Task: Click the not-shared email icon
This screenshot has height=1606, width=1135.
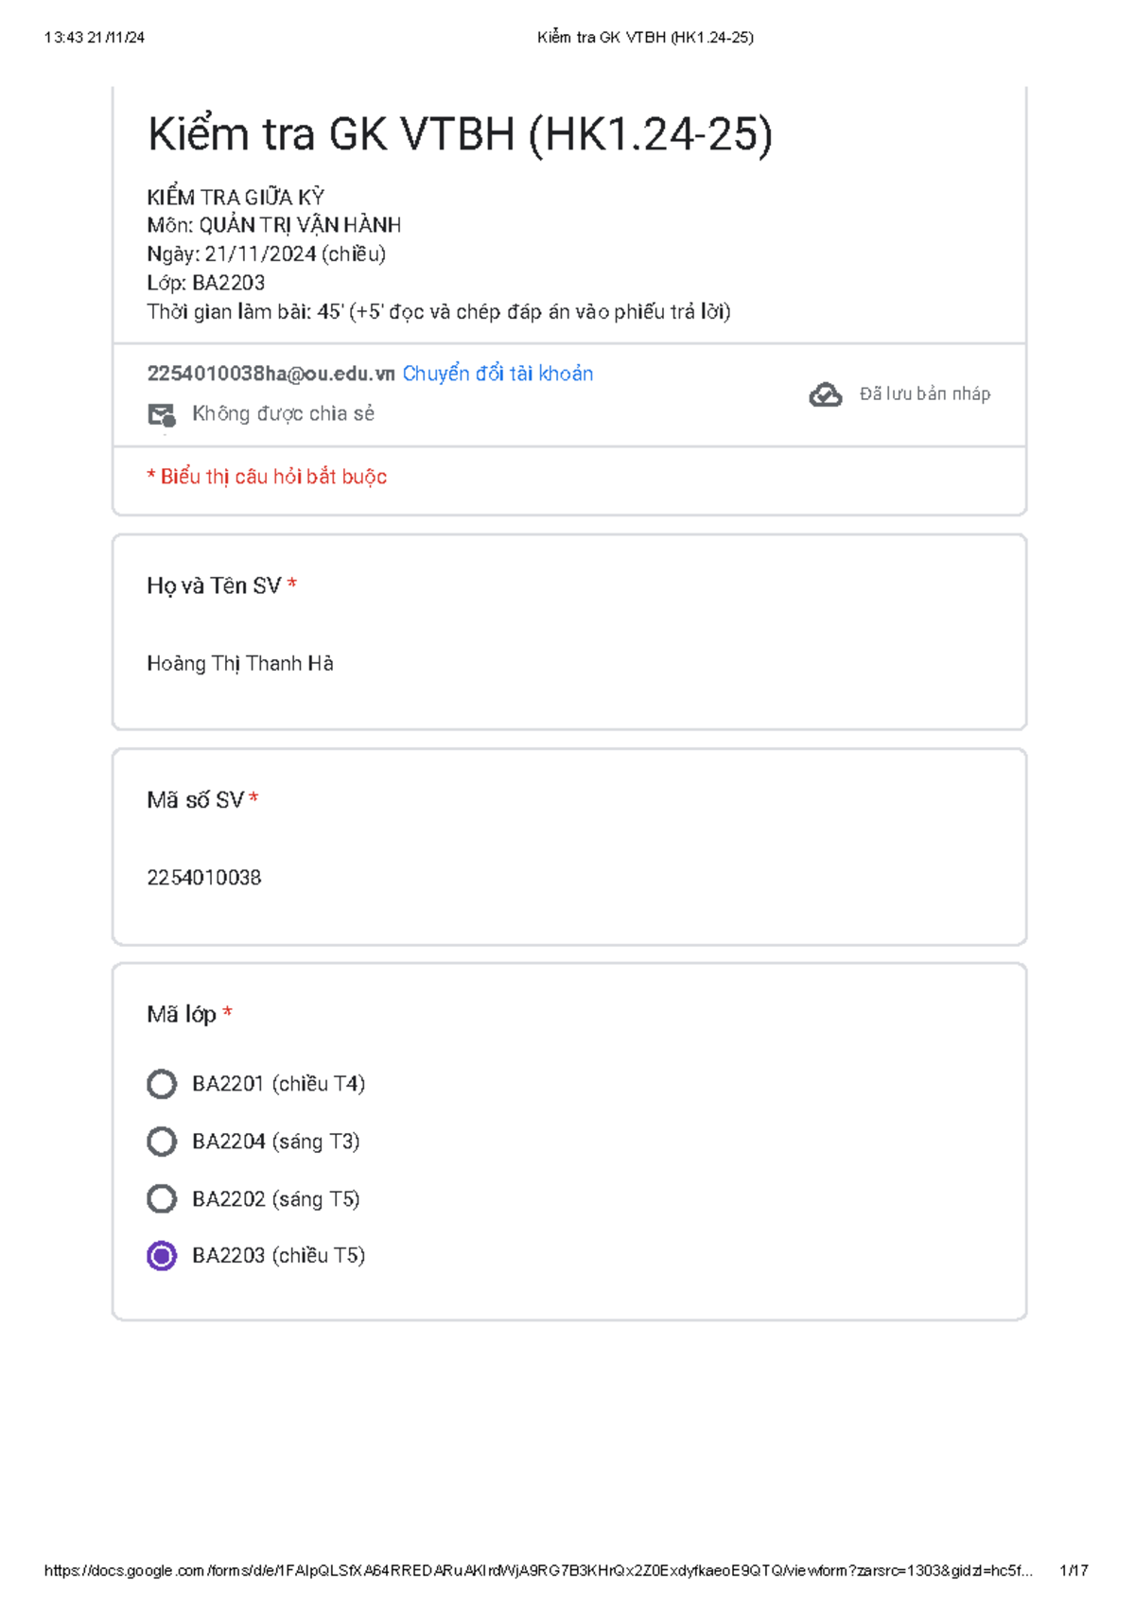Action: pyautogui.click(x=162, y=414)
